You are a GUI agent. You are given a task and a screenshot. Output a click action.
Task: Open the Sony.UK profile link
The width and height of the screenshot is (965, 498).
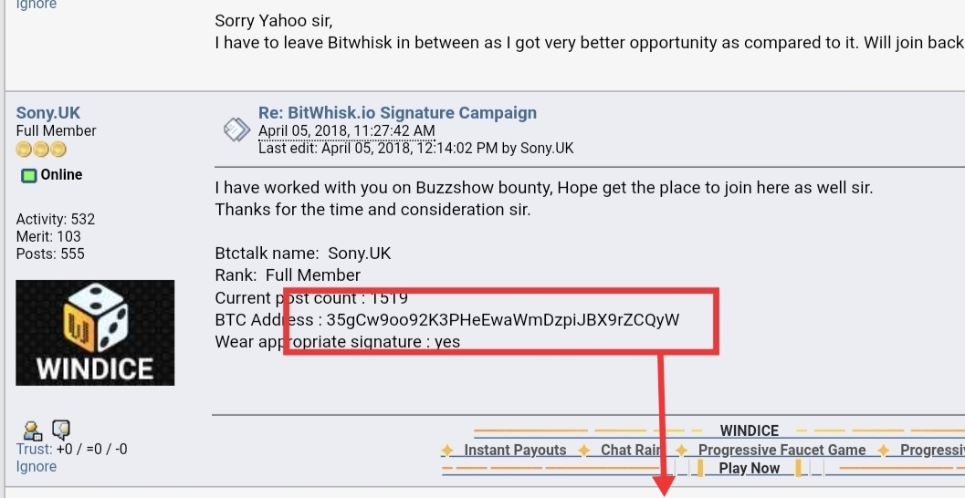(48, 112)
